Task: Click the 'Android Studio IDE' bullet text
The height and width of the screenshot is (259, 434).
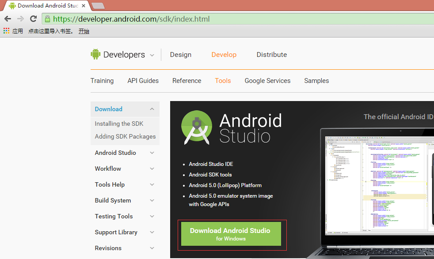Action: coord(211,164)
